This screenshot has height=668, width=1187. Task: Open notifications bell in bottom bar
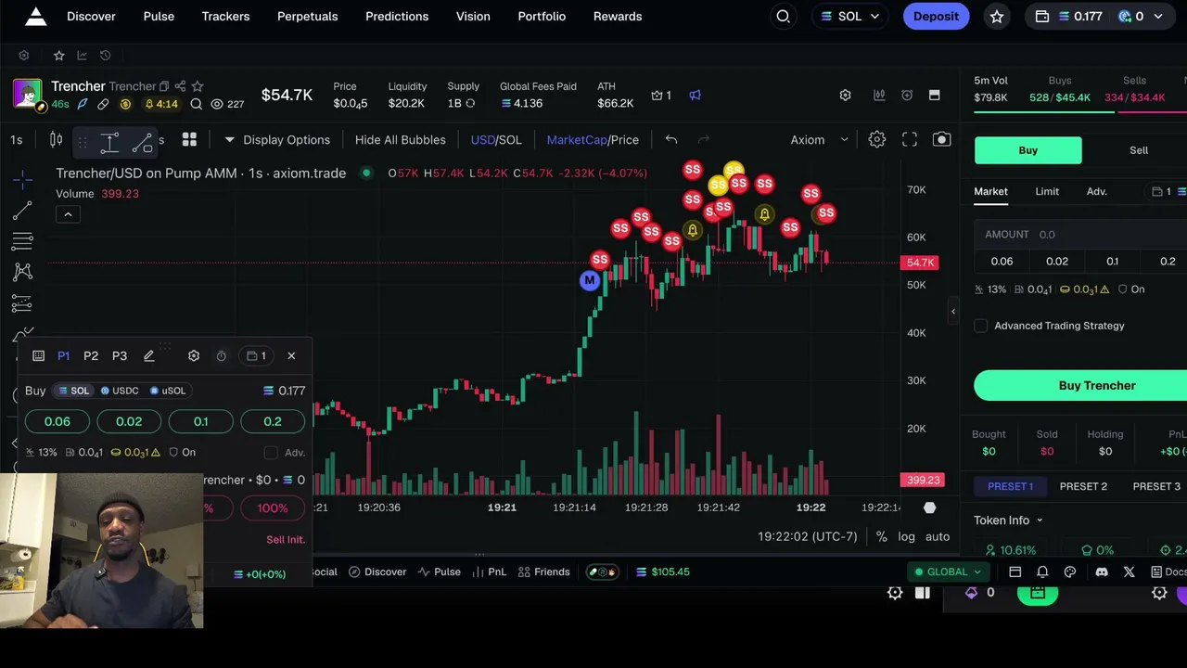click(x=1042, y=572)
